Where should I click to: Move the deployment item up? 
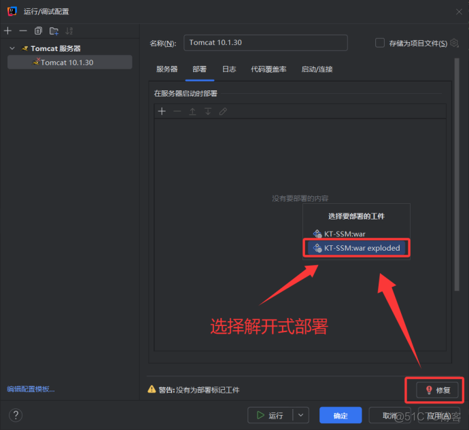pos(192,111)
